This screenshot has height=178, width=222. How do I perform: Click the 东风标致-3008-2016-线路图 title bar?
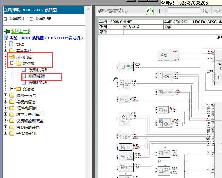coord(44,10)
